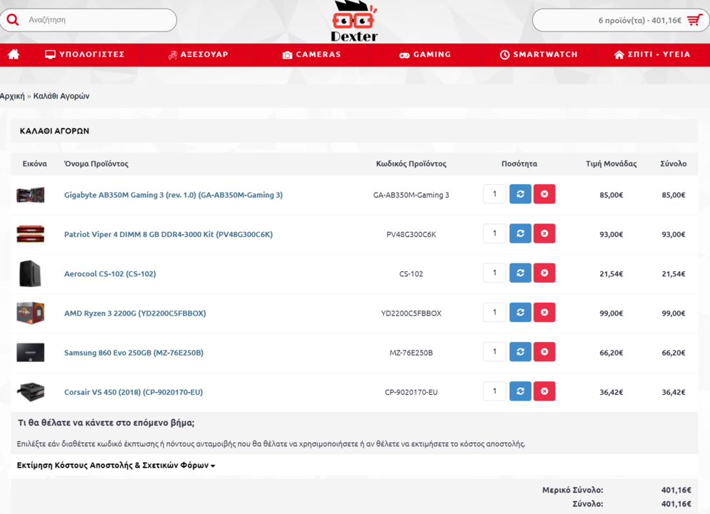Click the Τιμή Μονάδας column header
The width and height of the screenshot is (710, 514).
click(611, 163)
